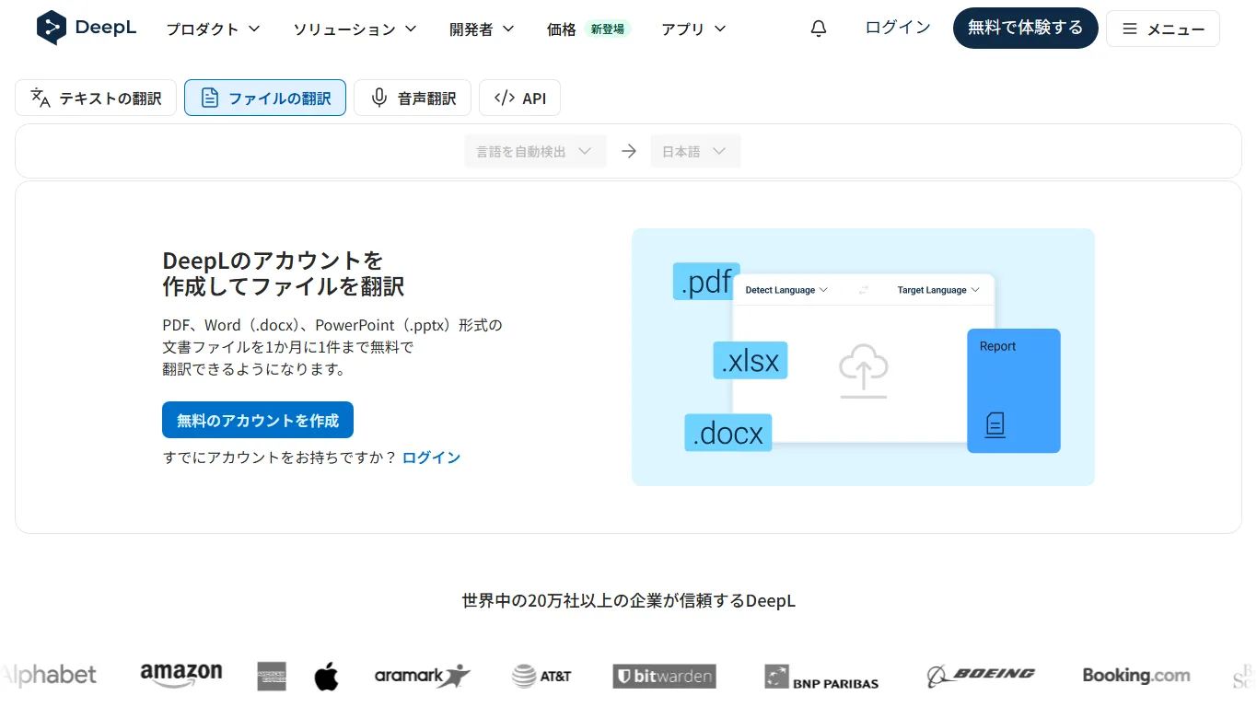Image resolution: width=1257 pixels, height=707 pixels.
Task: Open the API tab
Action: pyautogui.click(x=519, y=98)
